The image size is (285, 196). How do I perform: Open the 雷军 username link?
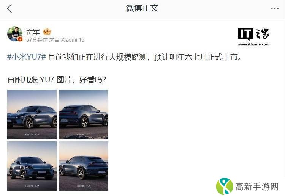(33, 31)
